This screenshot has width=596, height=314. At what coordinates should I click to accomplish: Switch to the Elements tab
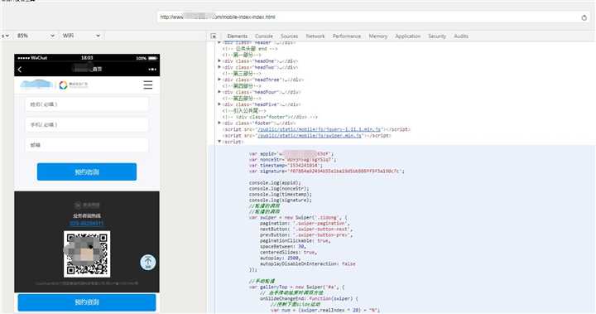tap(238, 36)
